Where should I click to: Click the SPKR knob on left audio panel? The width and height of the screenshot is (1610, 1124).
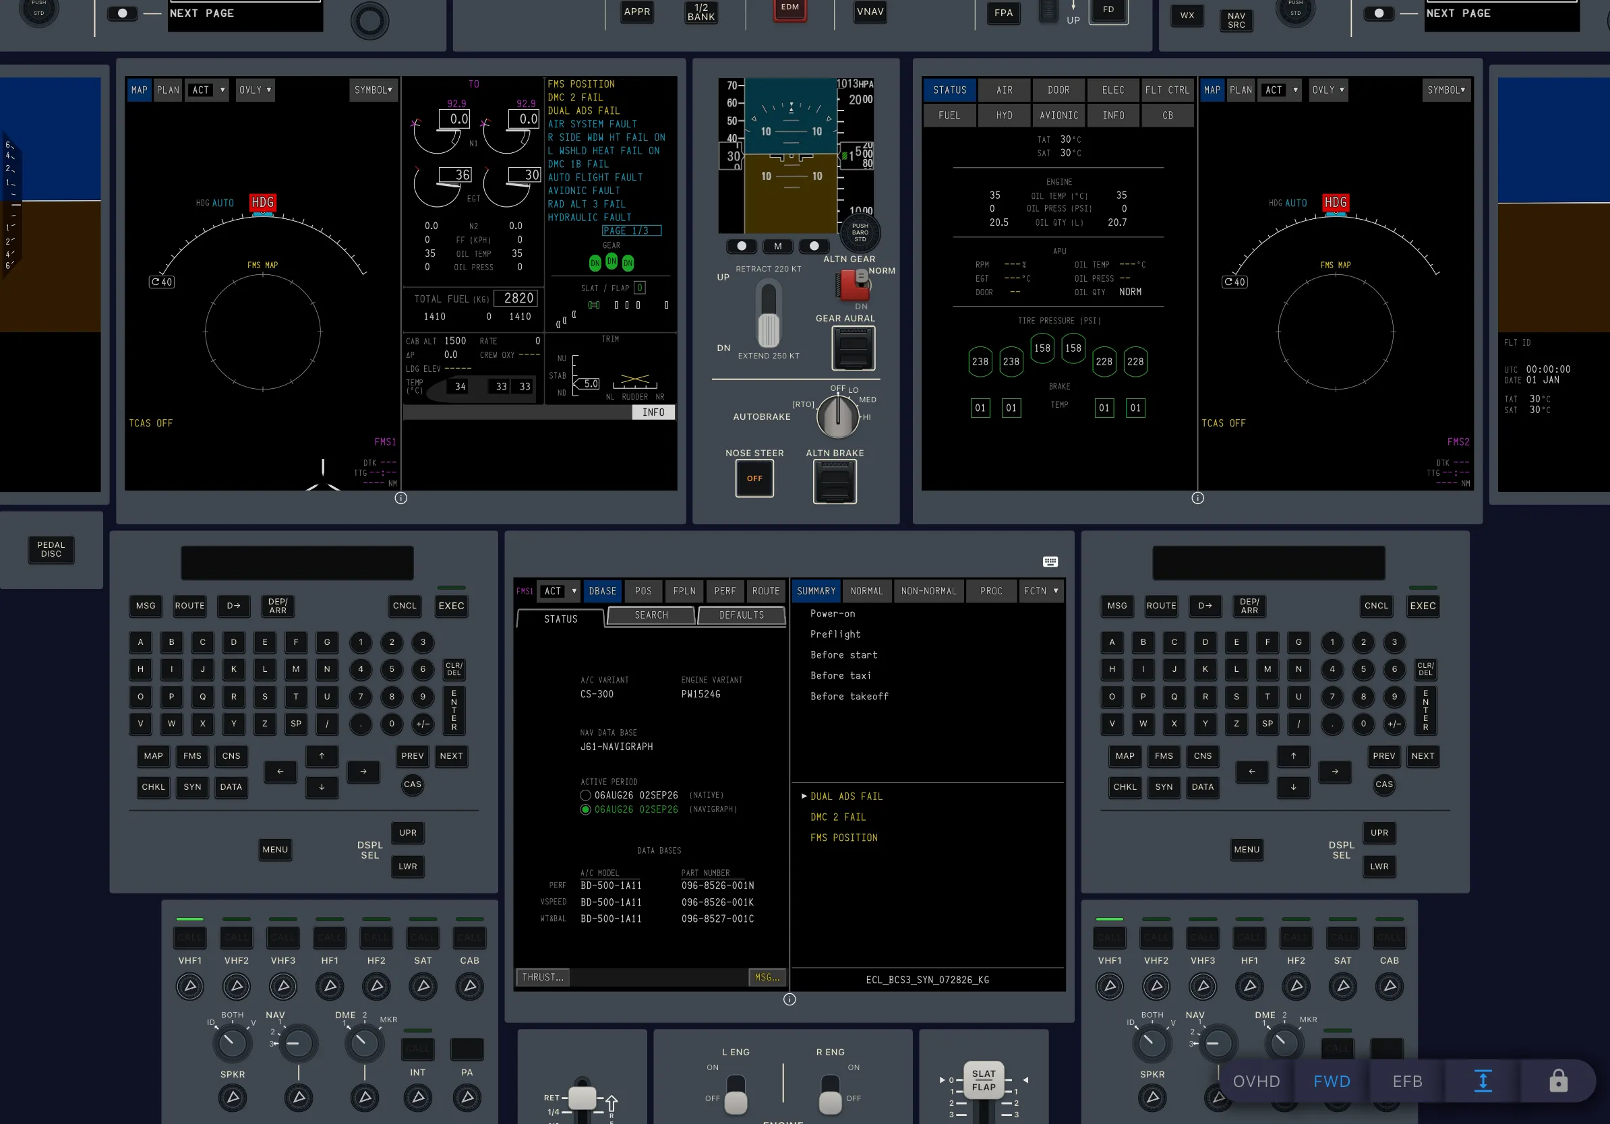pos(233,1097)
